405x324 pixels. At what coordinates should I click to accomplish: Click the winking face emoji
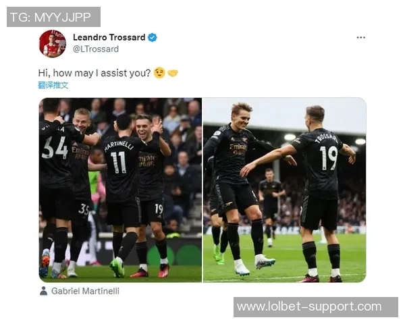pyautogui.click(x=159, y=73)
